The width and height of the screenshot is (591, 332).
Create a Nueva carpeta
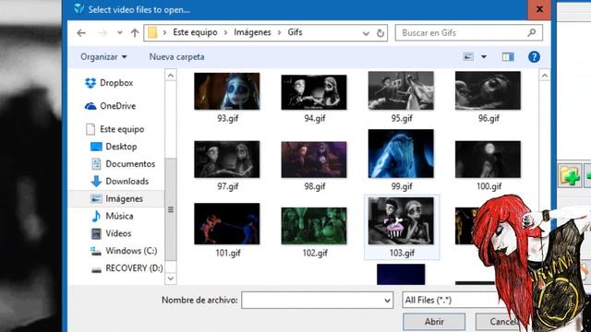point(176,57)
